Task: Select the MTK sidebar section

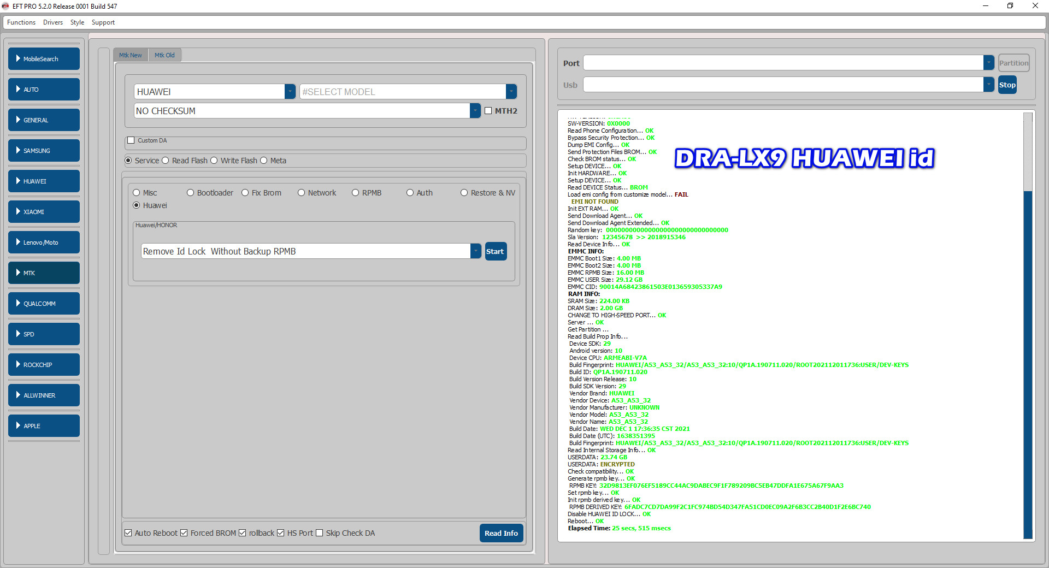Action: pyautogui.click(x=44, y=273)
